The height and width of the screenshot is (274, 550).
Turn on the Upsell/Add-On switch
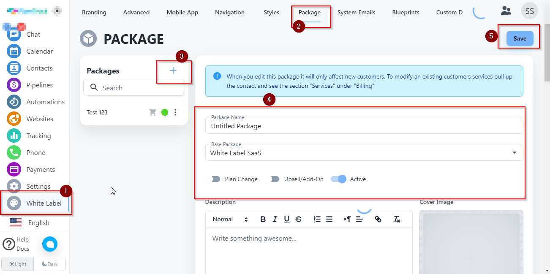pyautogui.click(x=272, y=179)
